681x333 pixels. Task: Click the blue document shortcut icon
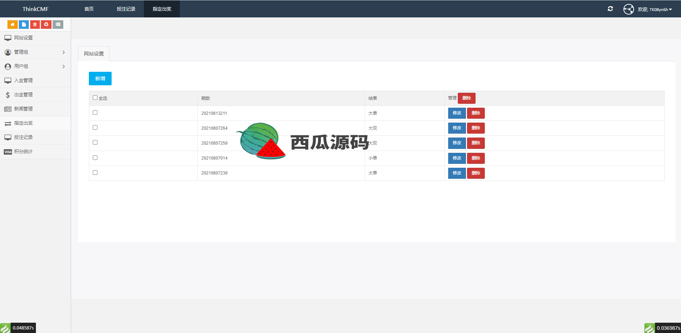(24, 25)
